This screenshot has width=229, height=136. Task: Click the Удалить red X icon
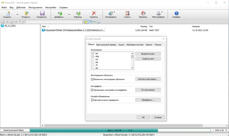pyautogui.click(x=94, y=13)
